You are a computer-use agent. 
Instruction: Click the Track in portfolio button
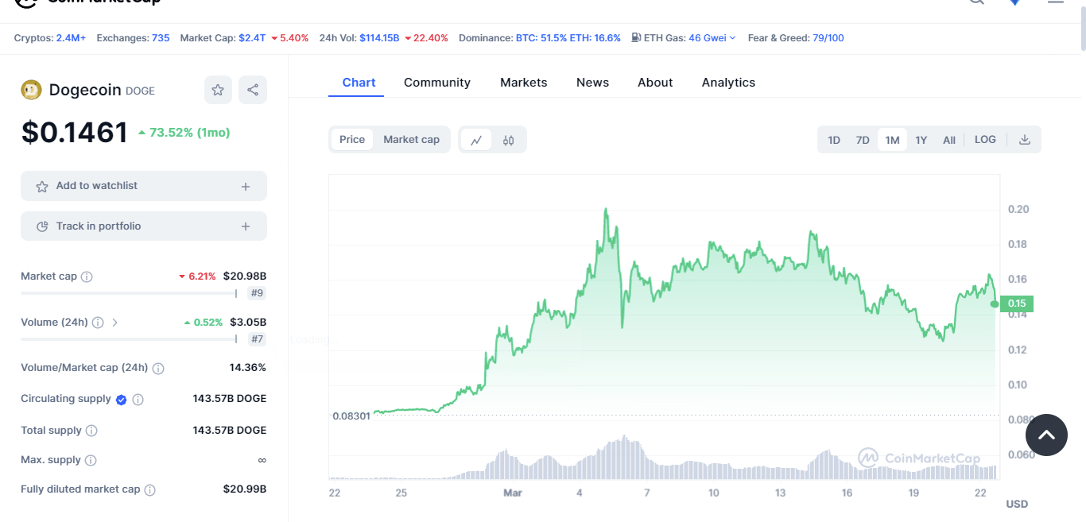tap(144, 226)
